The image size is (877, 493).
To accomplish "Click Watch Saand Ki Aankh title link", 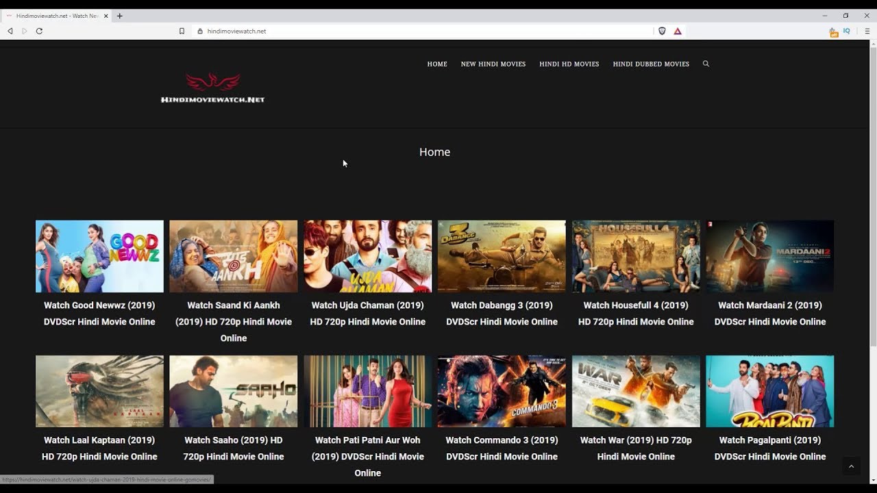I will [234, 322].
